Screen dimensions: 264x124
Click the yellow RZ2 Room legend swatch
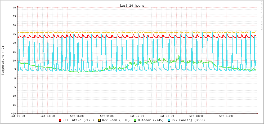click(x=100, y=120)
